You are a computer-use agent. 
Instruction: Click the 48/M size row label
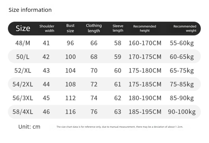tap(23, 43)
